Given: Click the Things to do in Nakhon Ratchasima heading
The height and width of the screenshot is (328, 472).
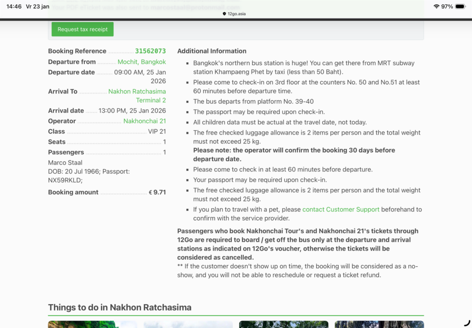Looking at the screenshot, I should pos(119,307).
